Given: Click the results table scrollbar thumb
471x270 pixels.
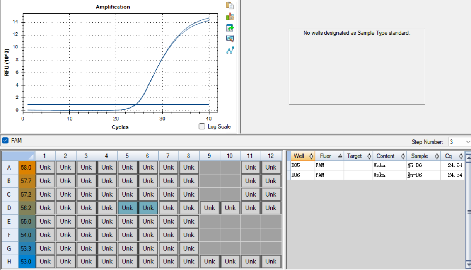Looking at the screenshot, I should [x=468, y=211].
